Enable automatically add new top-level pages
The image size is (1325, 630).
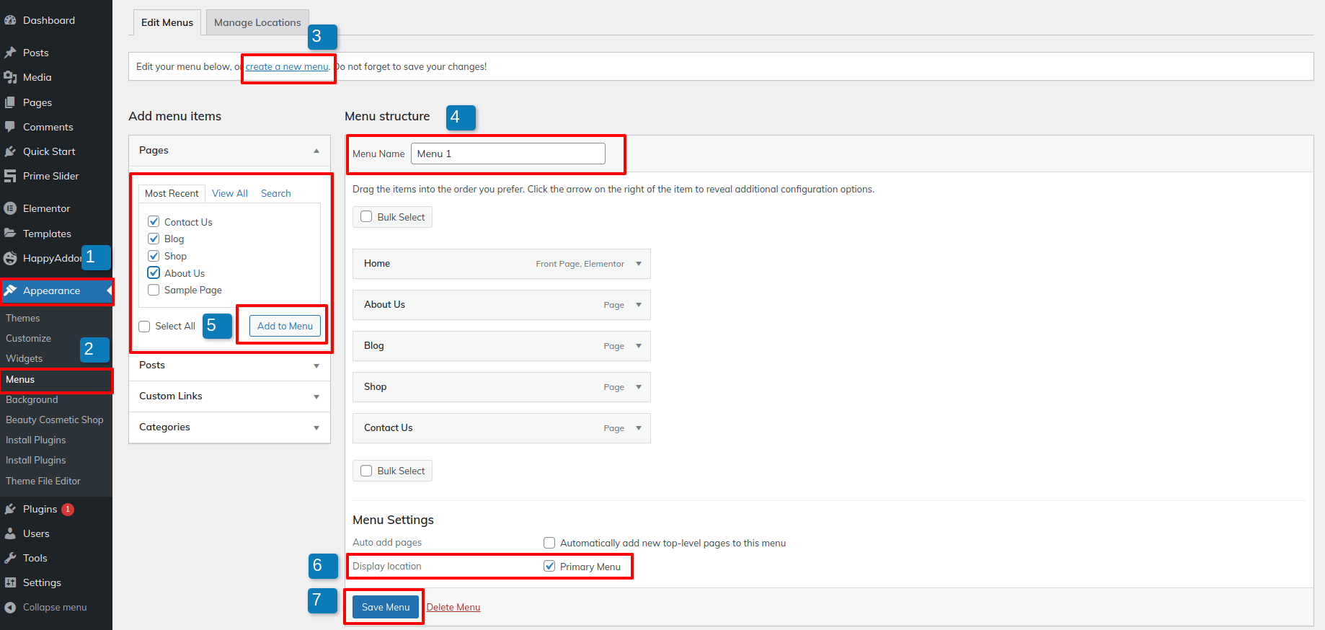pyautogui.click(x=549, y=543)
